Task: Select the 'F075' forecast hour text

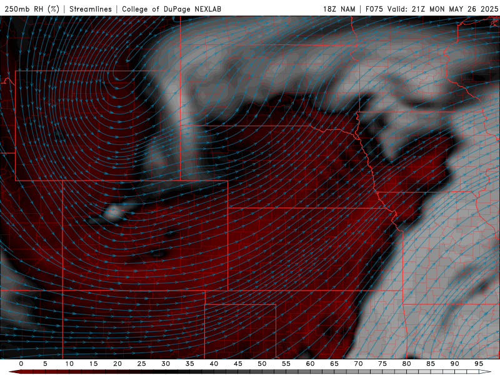Action: [374, 9]
